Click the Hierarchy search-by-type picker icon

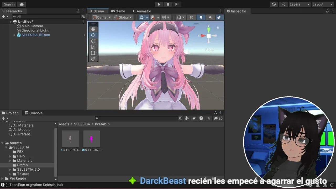tap(83, 17)
